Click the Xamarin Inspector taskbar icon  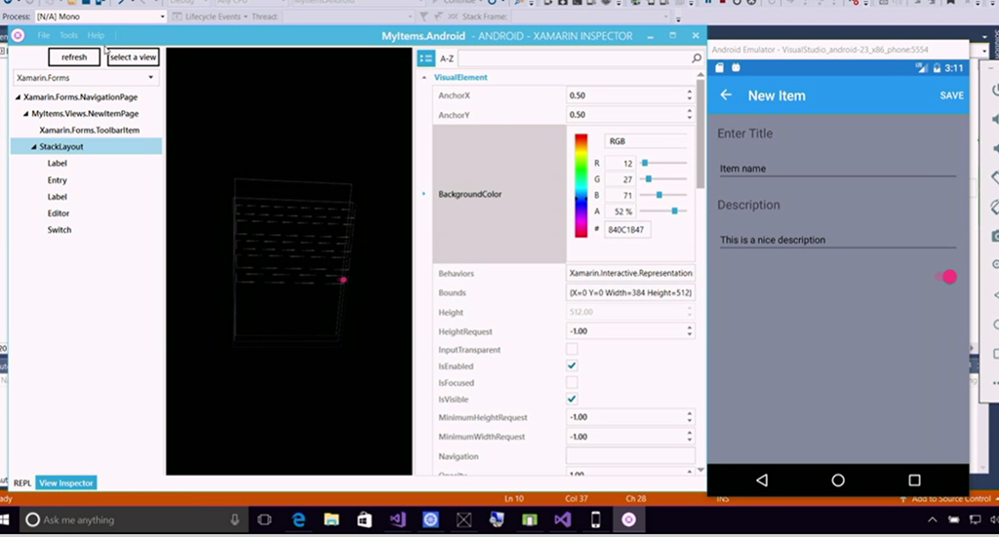coord(629,520)
